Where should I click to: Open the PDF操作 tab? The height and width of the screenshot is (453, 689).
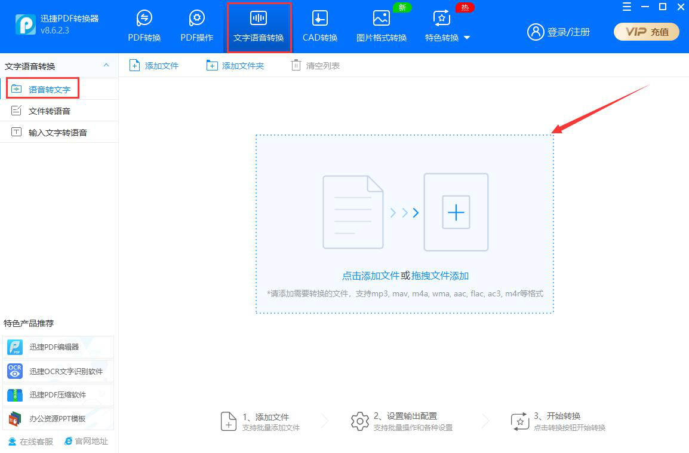(197, 26)
